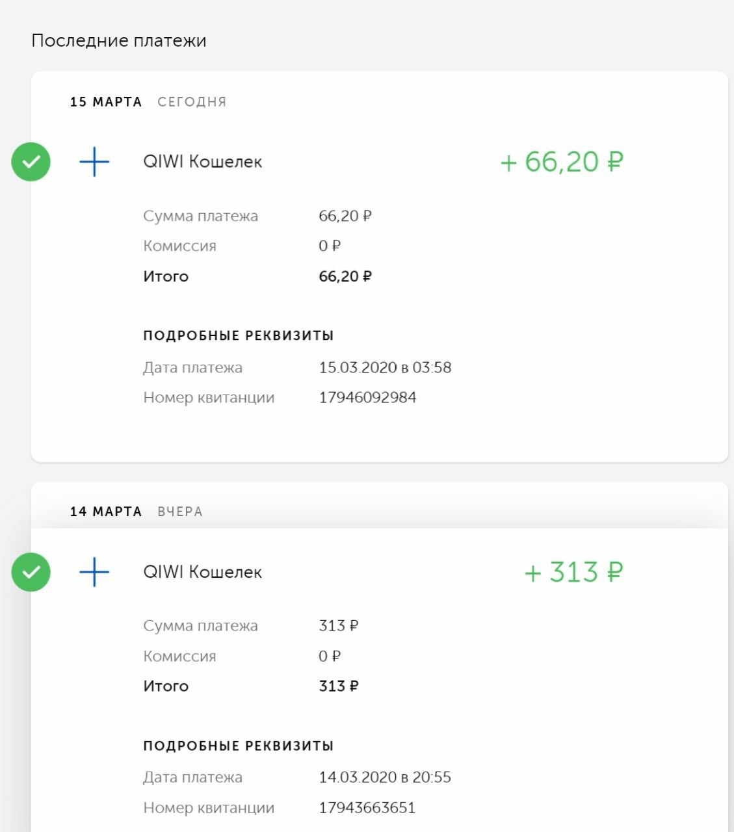
Task: Click the 'СЕГОДНЯ' label
Action: coord(192,102)
